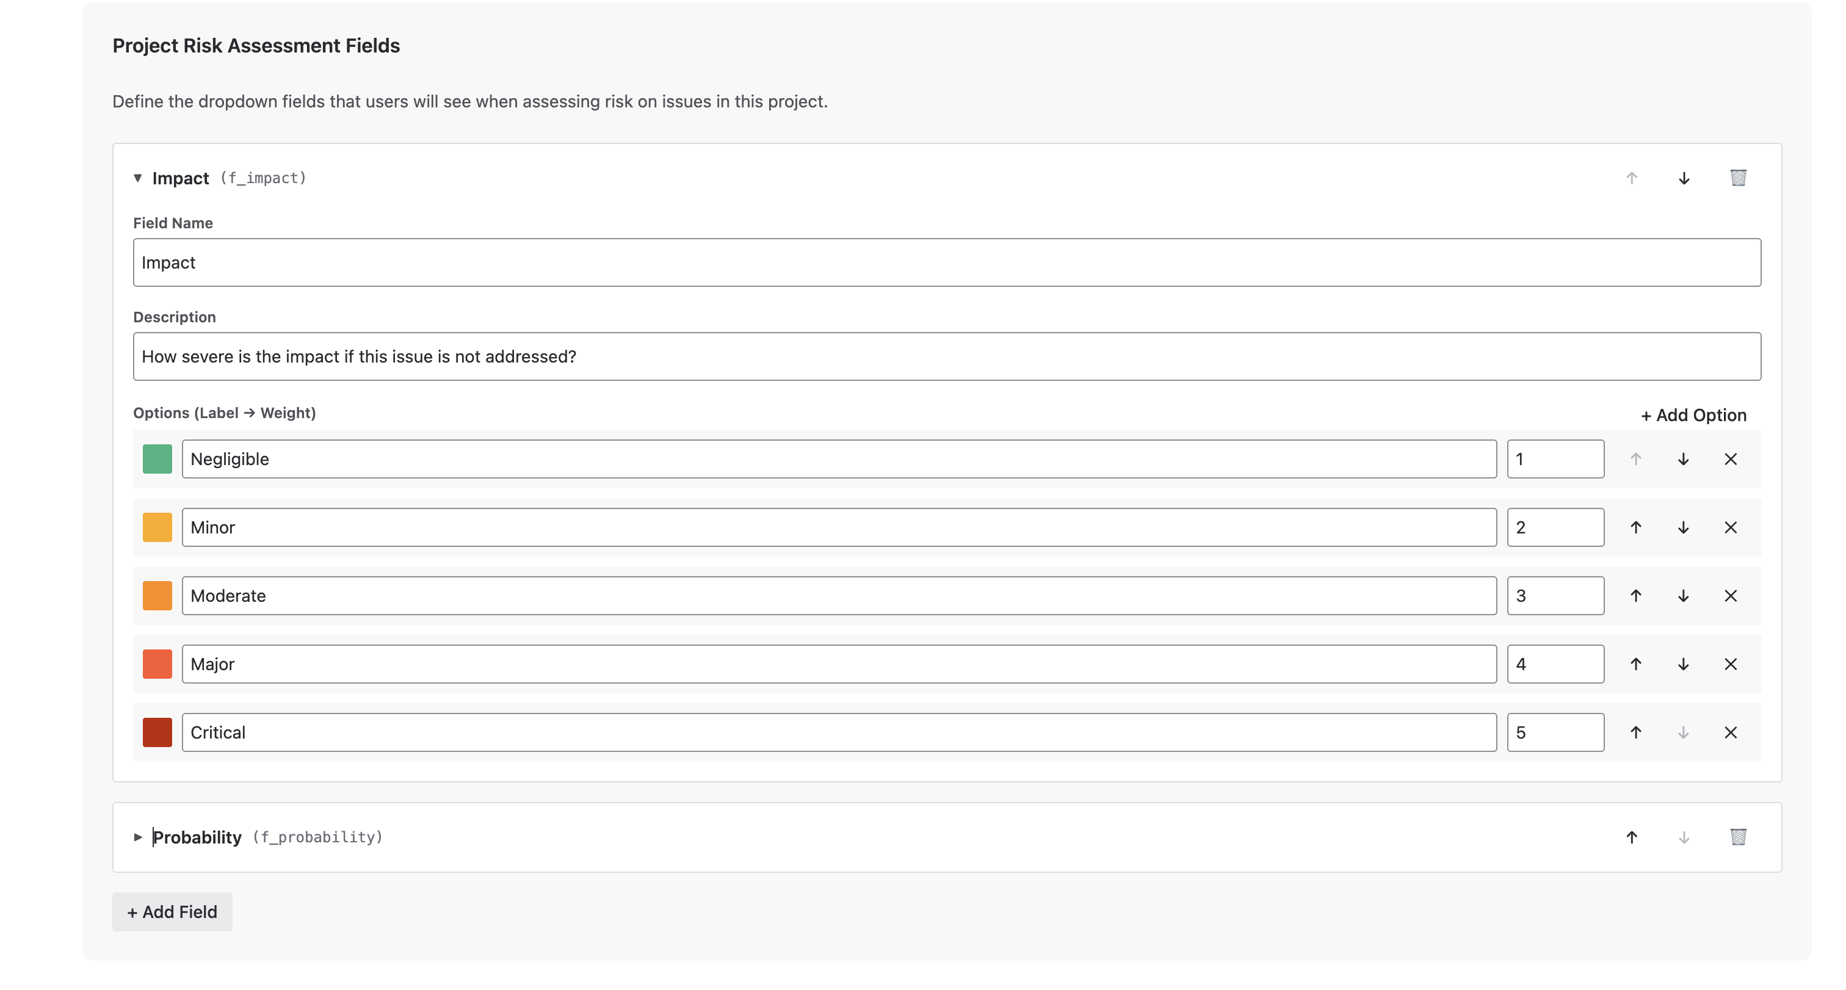Screen dimensions: 1846x990
Task: Move the Probability field up with arrow icon
Action: point(1631,837)
